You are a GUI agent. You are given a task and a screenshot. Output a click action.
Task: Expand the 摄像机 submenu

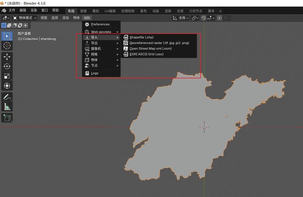[x=101, y=48]
